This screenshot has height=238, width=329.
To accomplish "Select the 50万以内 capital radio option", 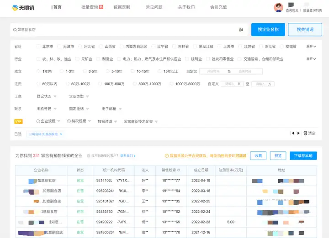I will [x=38, y=84].
